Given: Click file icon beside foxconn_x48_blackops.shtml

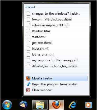Looking at the screenshot, I should 28,19.
